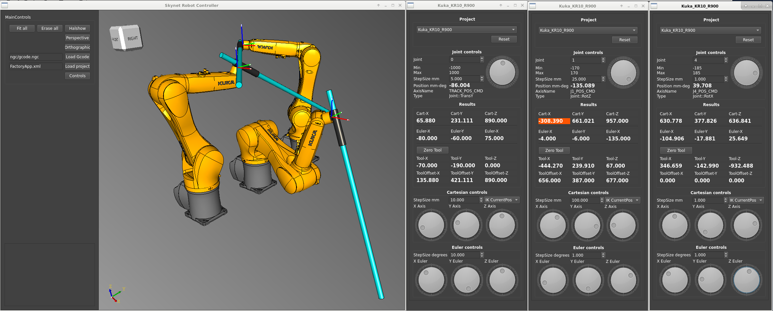
Task: Click the X Euler dial in Joint 1 panel
Action: (x=553, y=281)
